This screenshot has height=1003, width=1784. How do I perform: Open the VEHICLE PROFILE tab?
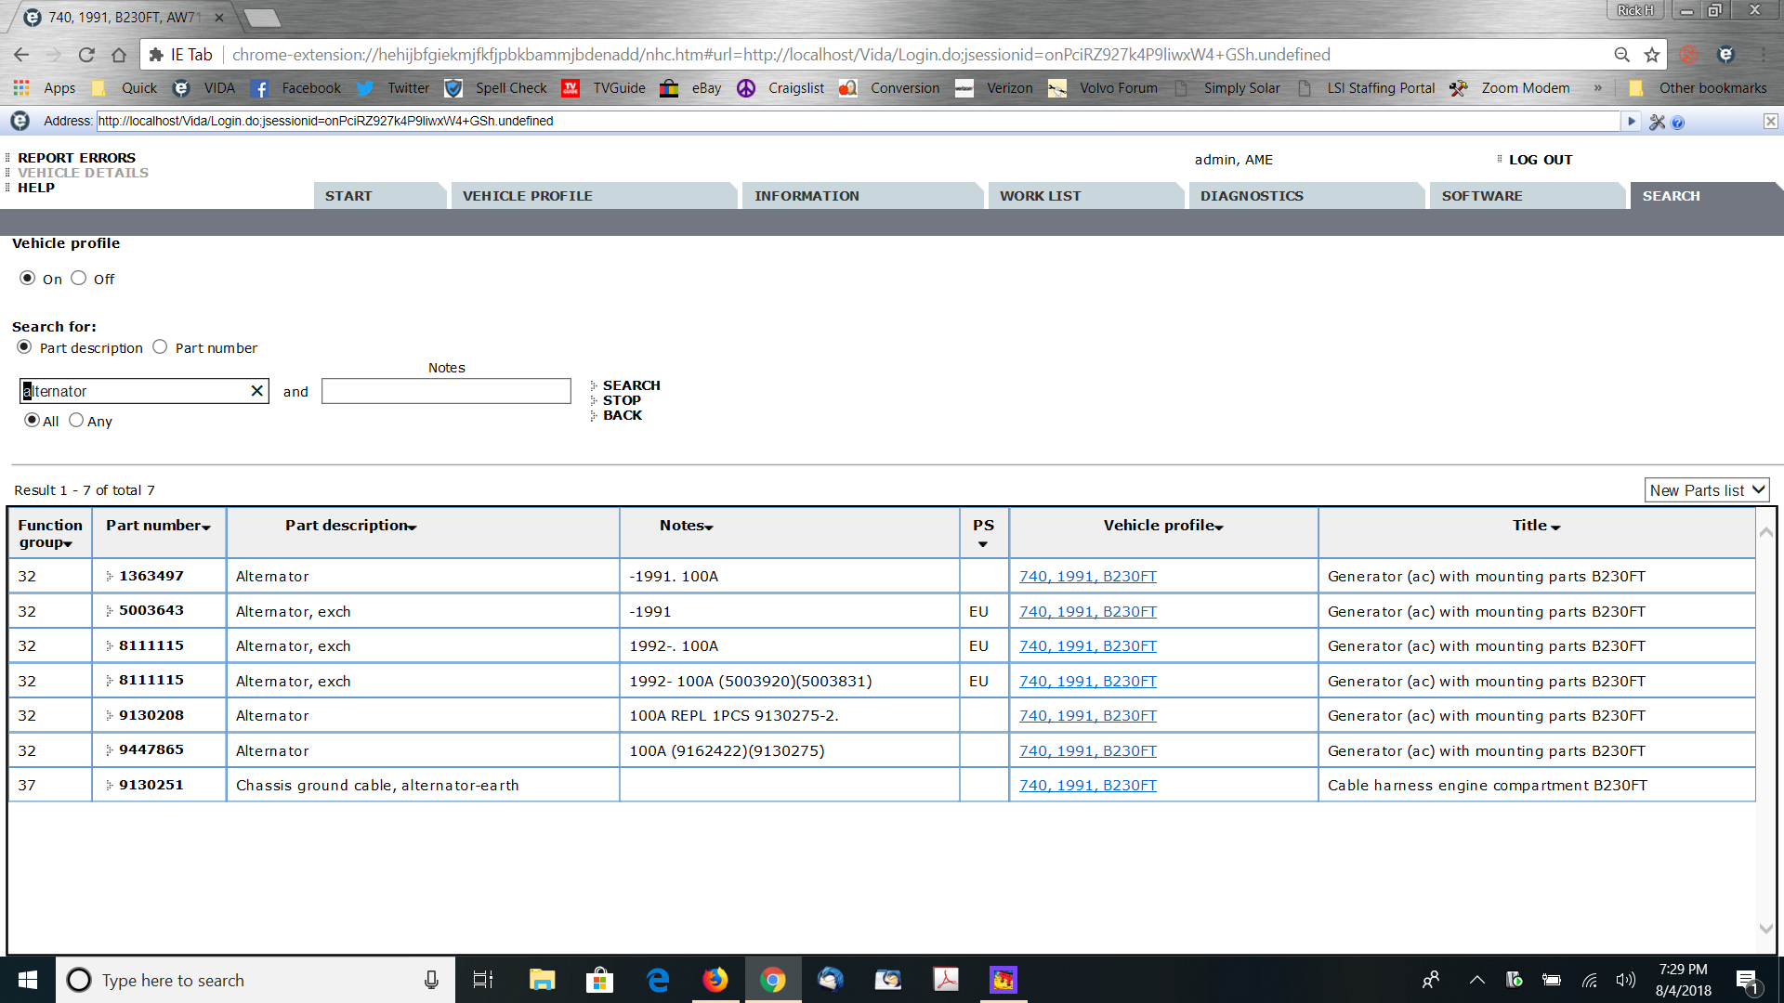tap(527, 196)
